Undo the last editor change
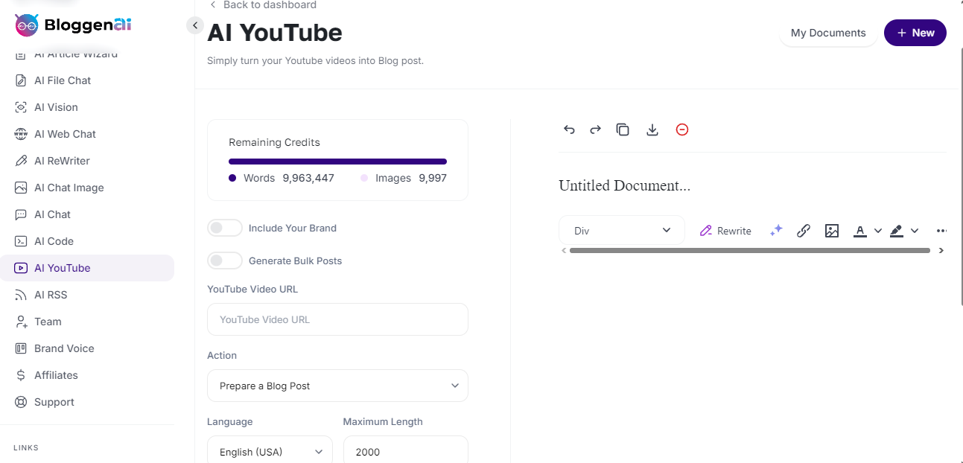Screen dimensions: 963x463 point(569,130)
